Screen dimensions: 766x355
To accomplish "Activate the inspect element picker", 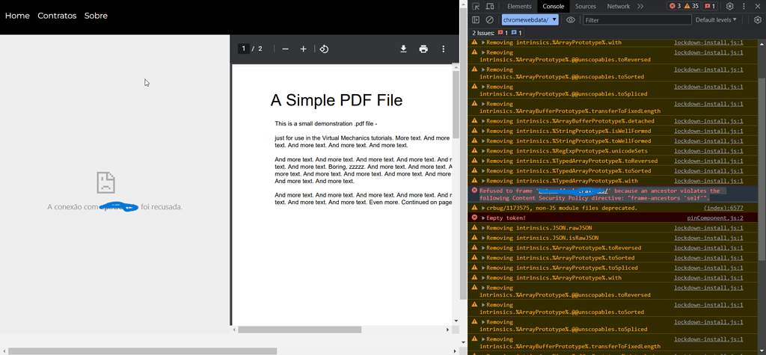I will tap(476, 6).
